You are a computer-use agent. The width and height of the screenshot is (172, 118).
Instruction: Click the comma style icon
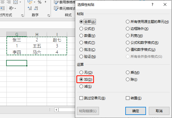click(45, 2)
